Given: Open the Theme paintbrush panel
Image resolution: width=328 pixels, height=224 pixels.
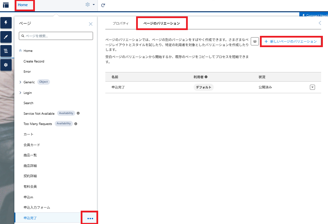Looking at the screenshot, I should click(6, 37).
